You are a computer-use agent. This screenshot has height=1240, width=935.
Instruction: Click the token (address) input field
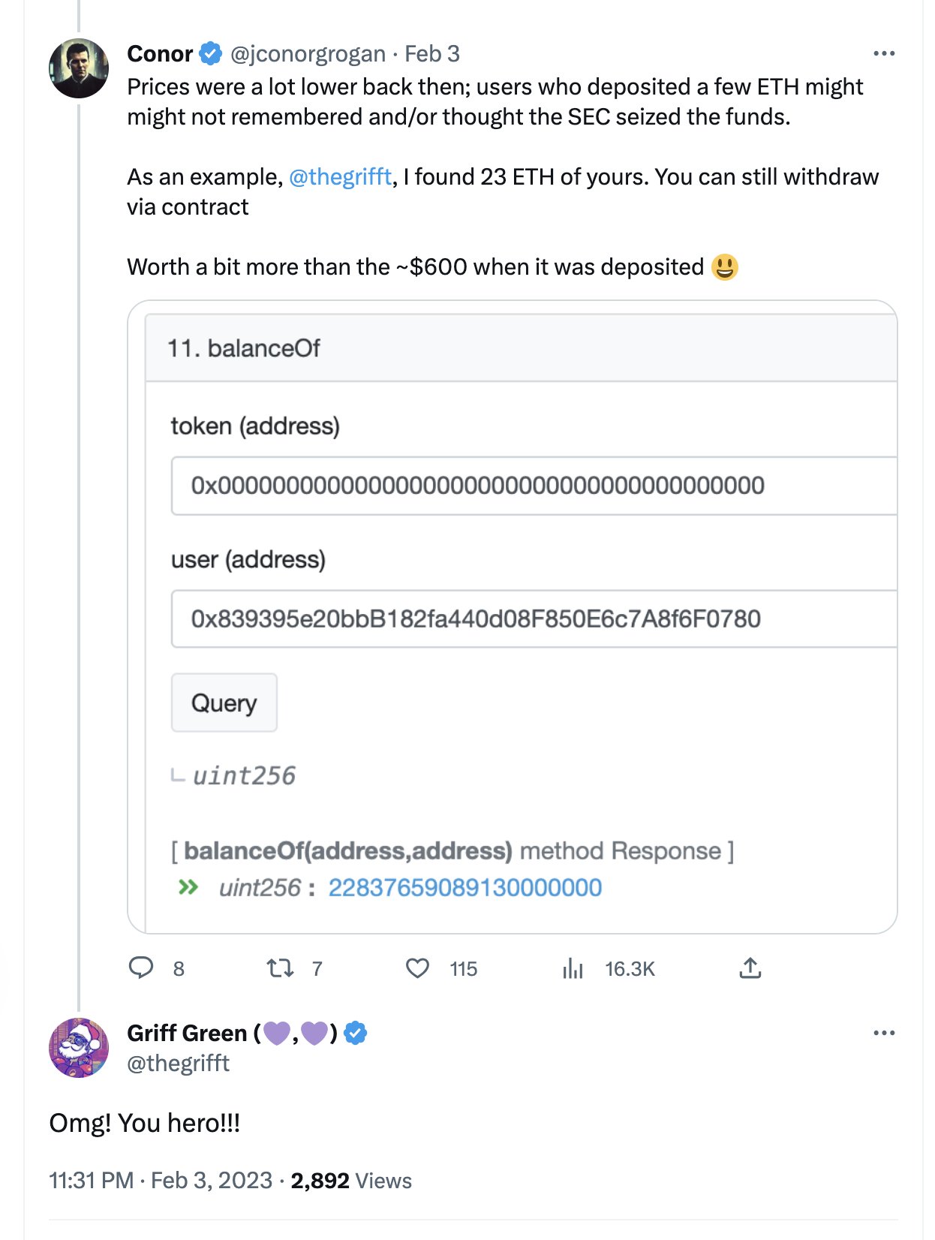(533, 486)
